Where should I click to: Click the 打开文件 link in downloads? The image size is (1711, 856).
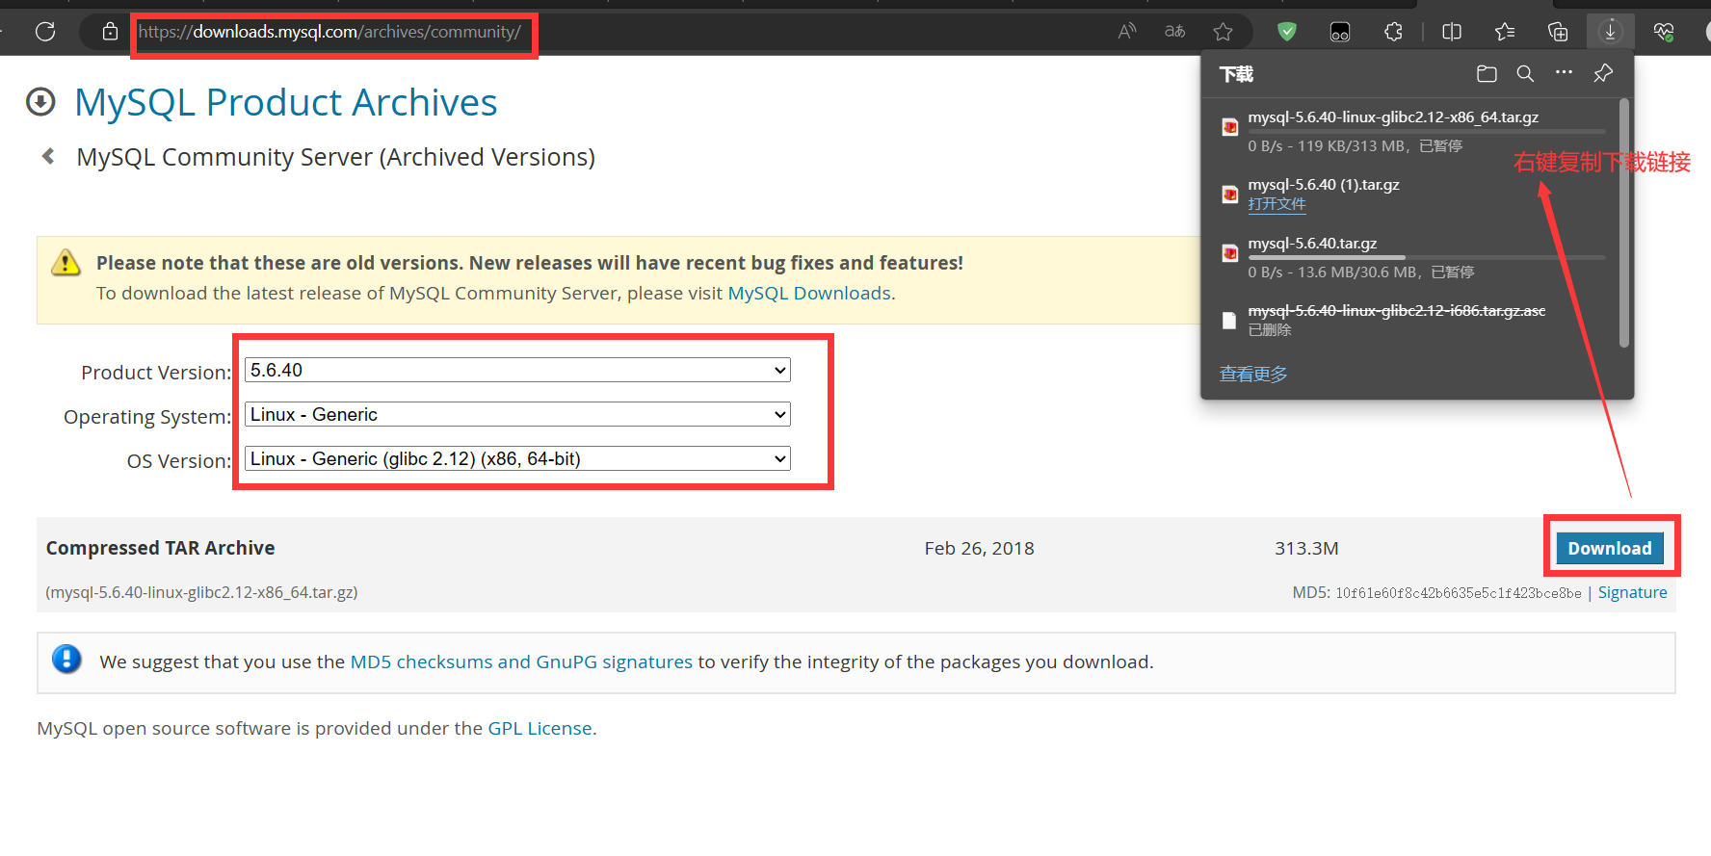click(x=1277, y=204)
